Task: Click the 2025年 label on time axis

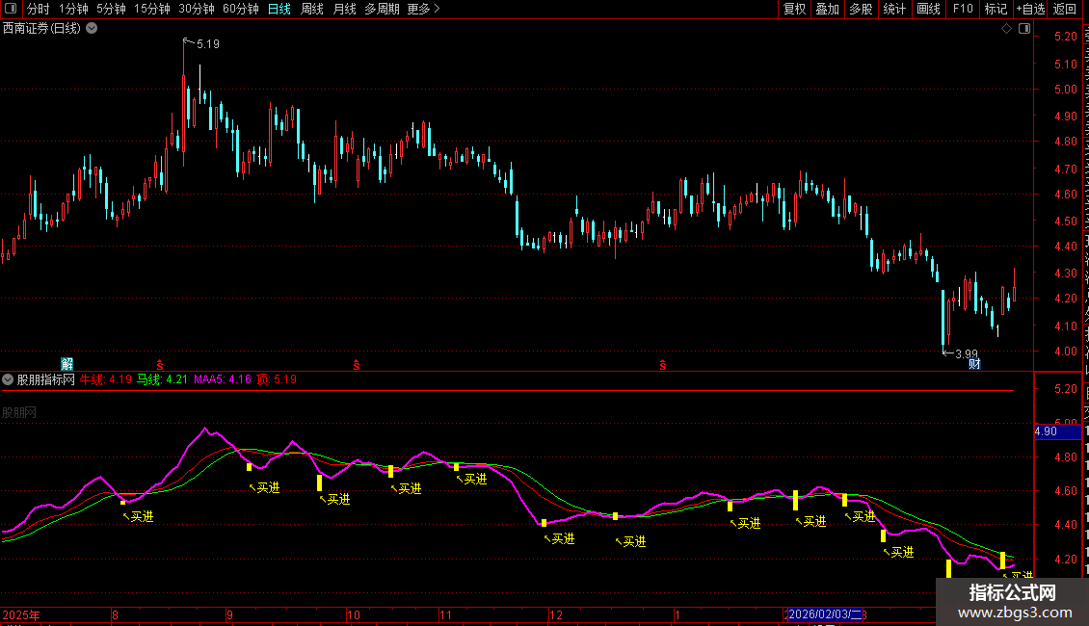Action: tap(21, 614)
